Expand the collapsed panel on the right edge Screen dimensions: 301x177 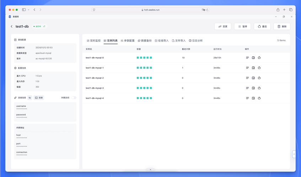[x=294, y=154]
